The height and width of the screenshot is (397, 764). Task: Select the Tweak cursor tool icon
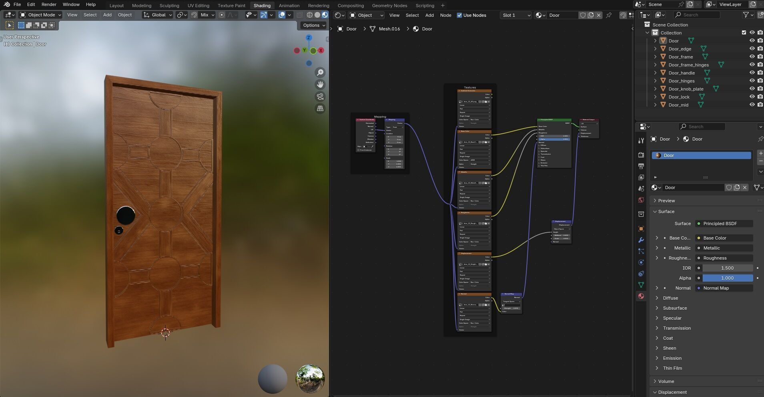point(9,25)
